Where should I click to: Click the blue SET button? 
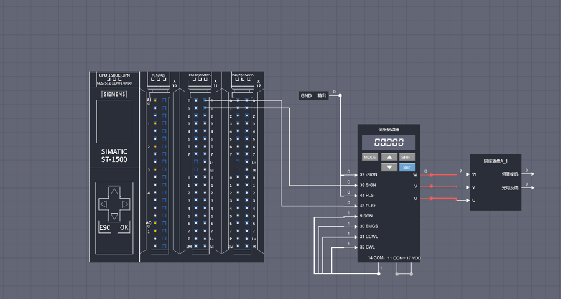click(x=407, y=168)
